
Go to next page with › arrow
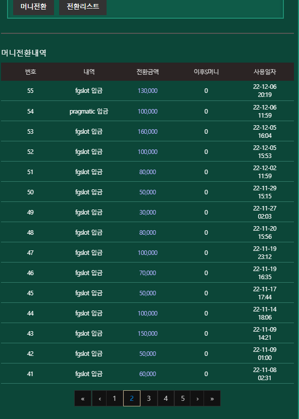coord(197,398)
